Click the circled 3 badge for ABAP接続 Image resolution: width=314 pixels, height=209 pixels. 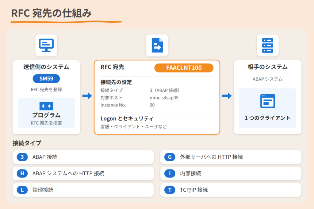point(22,157)
